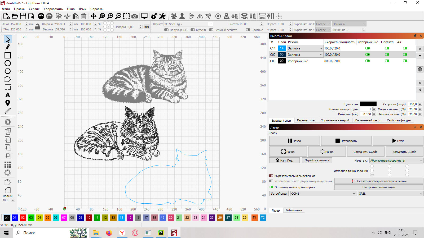The image size is (424, 238).
Task: Open the COM1 port dropdown
Action: coord(323,194)
